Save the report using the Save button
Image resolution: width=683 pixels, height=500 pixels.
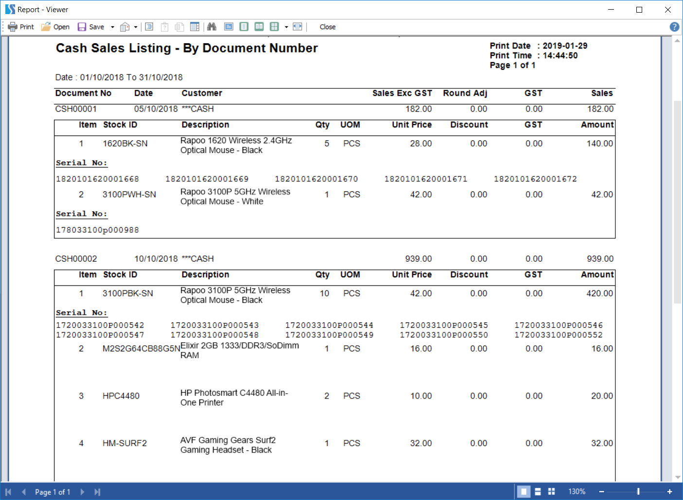tap(91, 27)
